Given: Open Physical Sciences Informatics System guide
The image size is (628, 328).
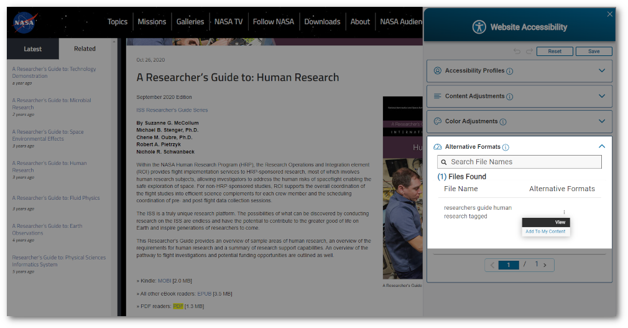Looking at the screenshot, I should [59, 261].
